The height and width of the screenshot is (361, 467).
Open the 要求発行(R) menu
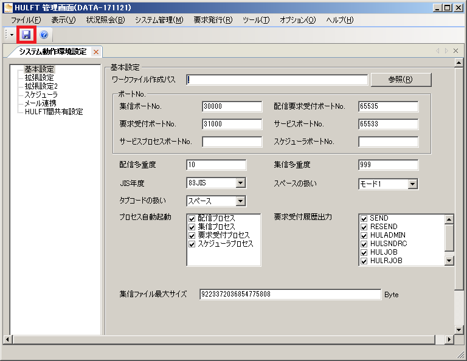coord(213,20)
